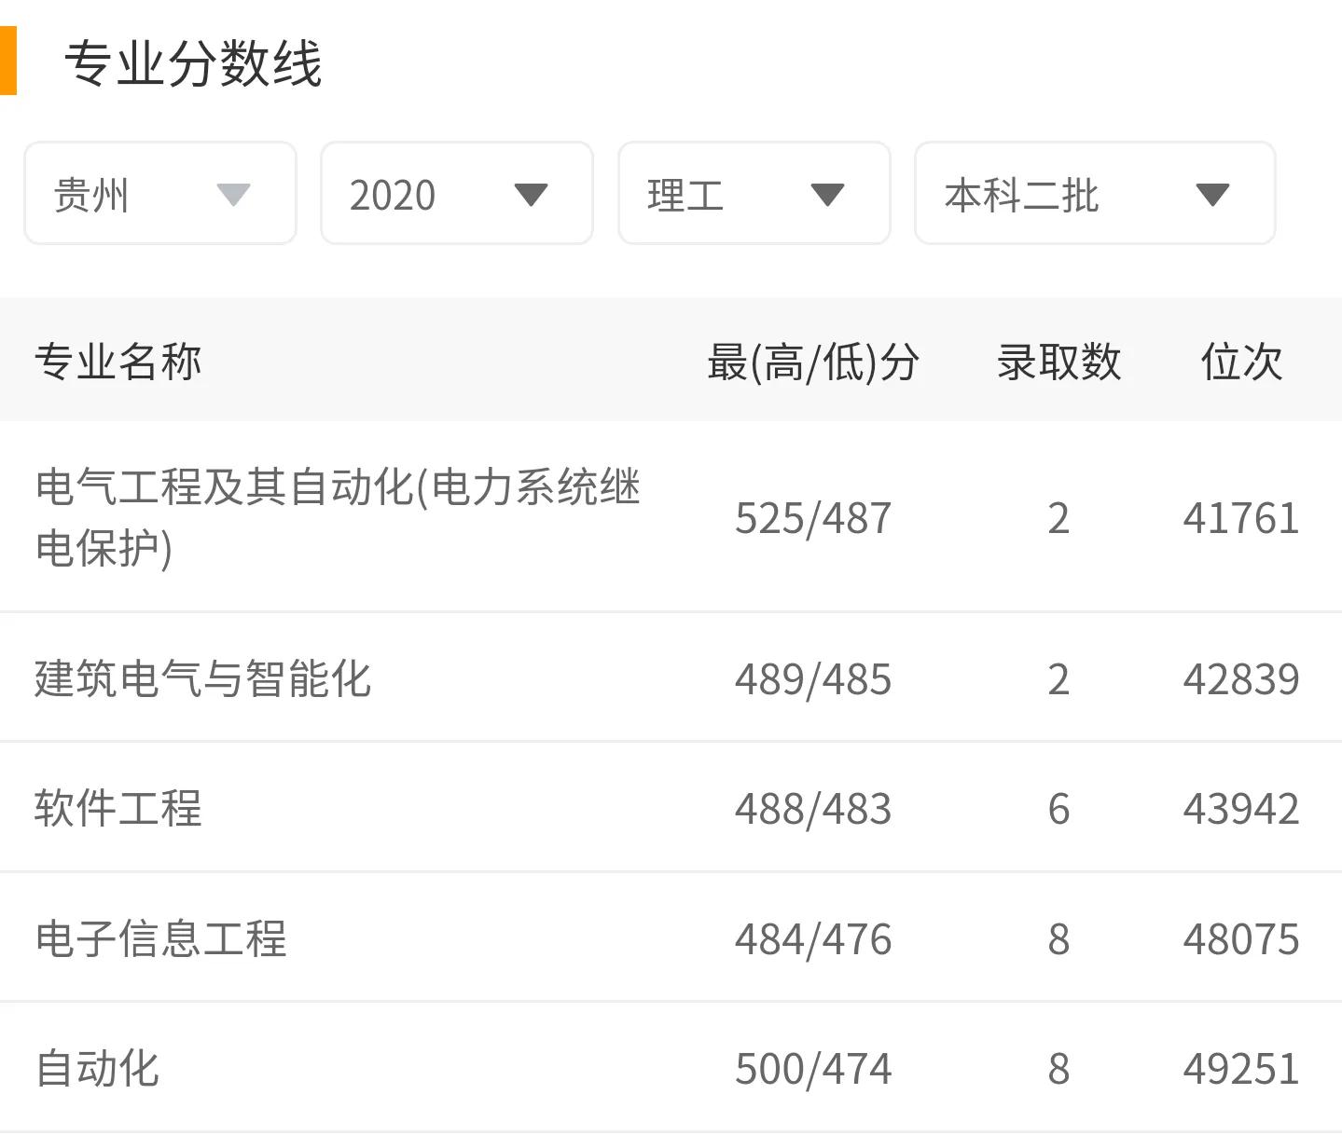Expand the 2020 year selector
Image resolution: width=1342 pixels, height=1135 pixels.
point(455,193)
